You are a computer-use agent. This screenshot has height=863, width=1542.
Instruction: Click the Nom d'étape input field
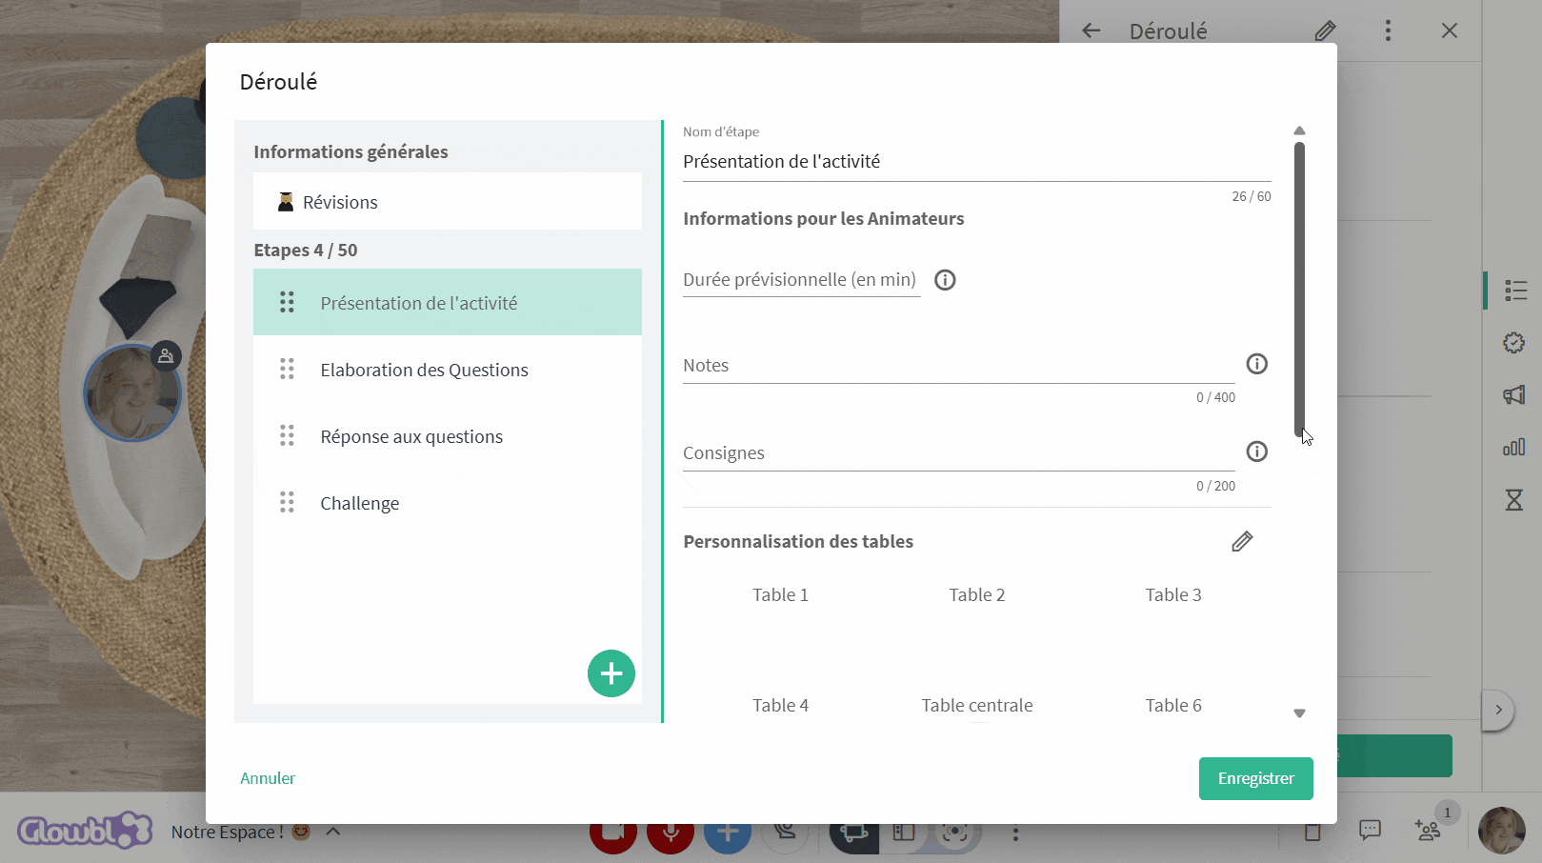coord(977,162)
